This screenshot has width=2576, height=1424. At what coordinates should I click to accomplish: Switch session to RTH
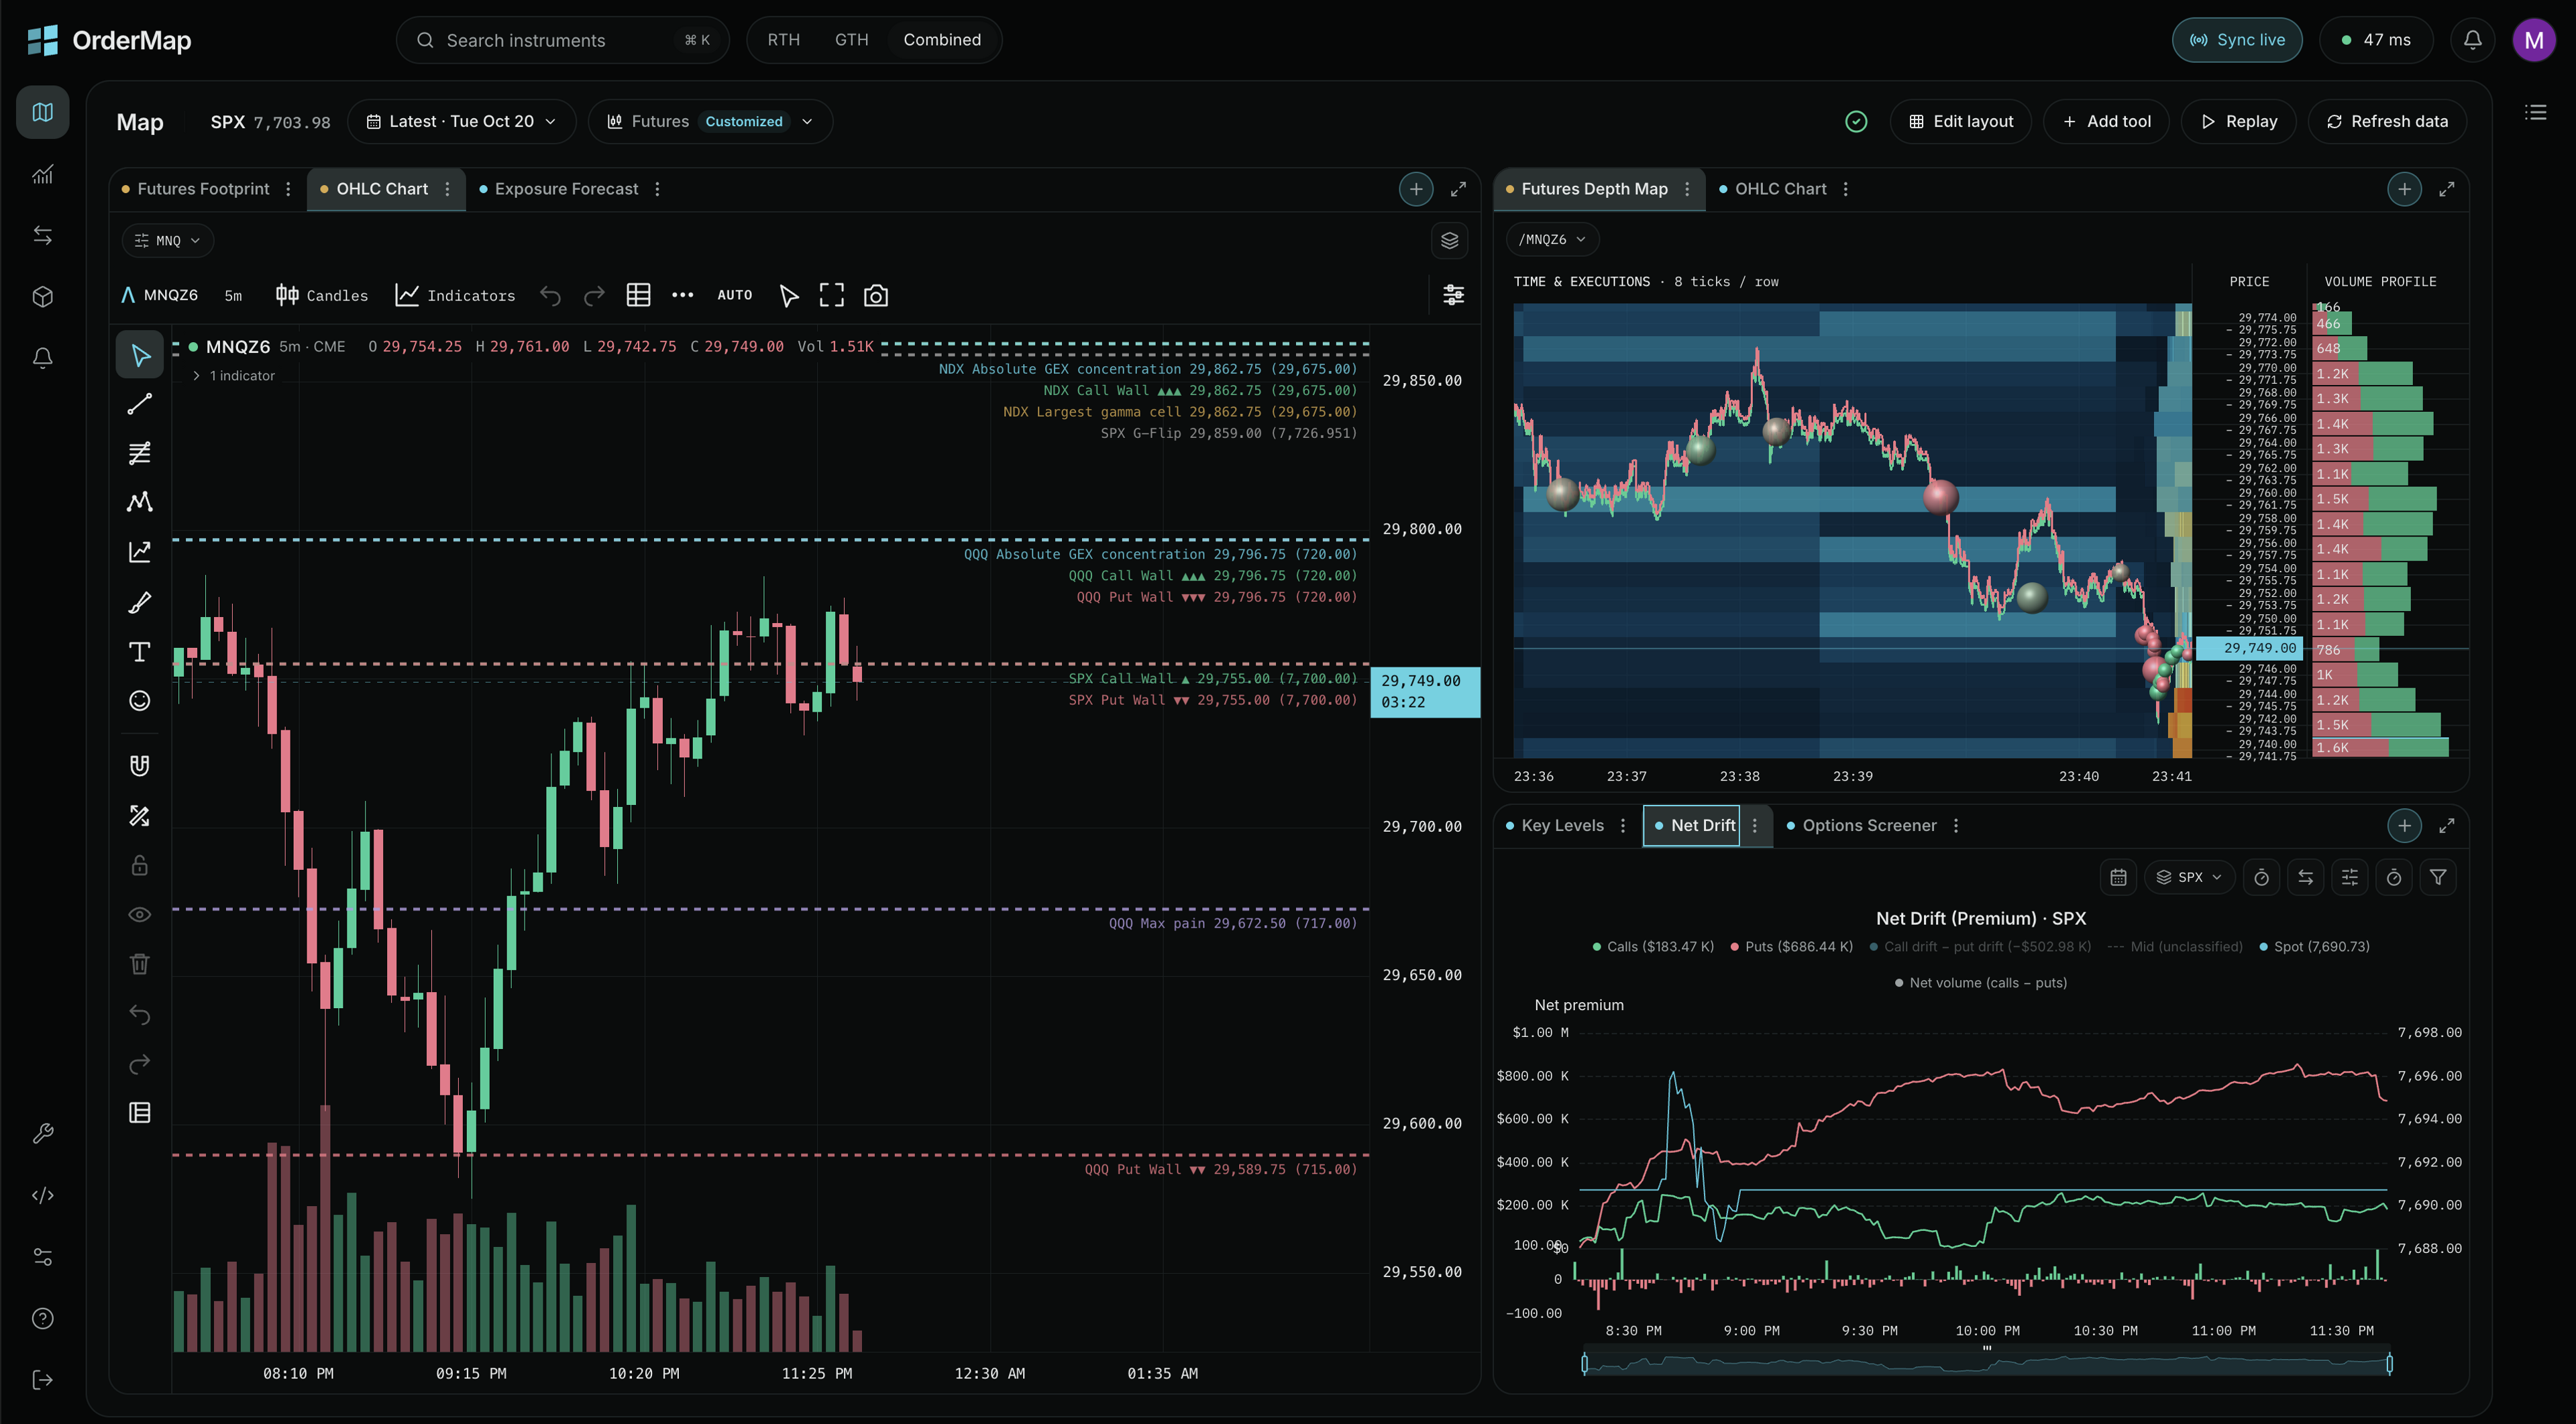[784, 40]
